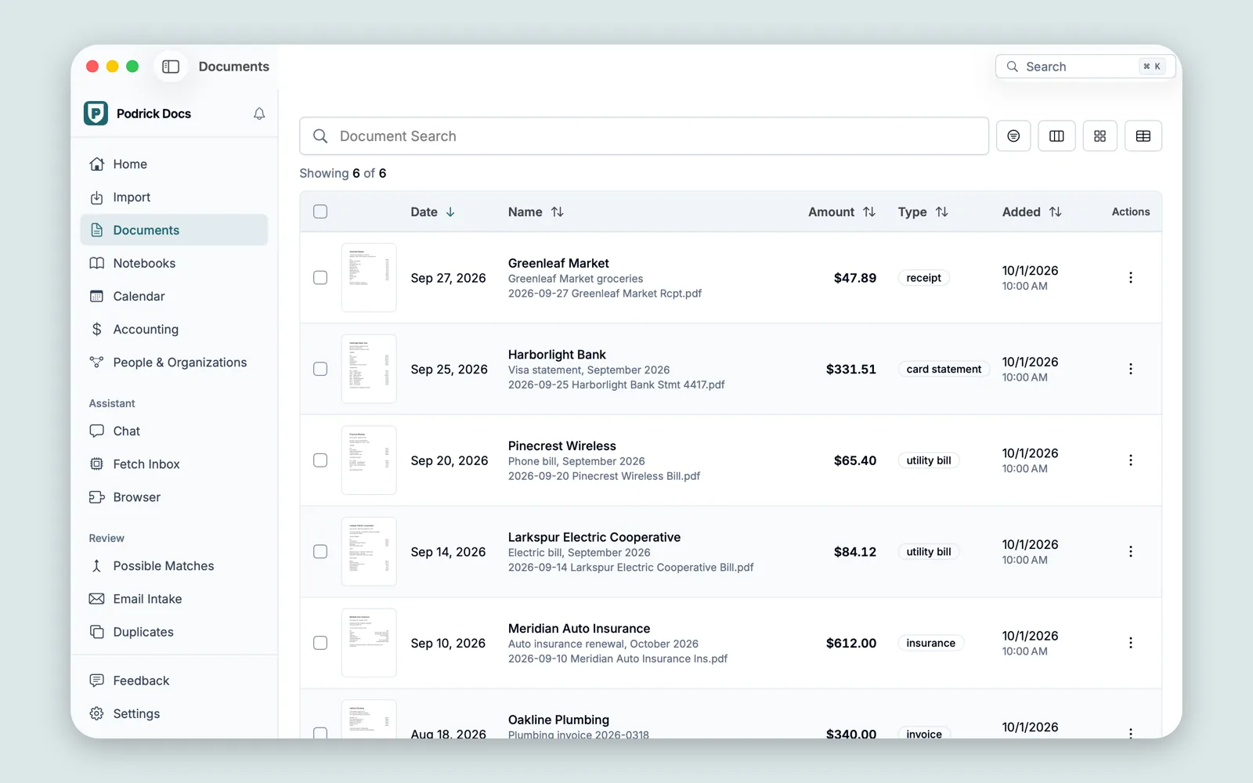Screen dimensions: 1253x783
Task: Open Possible Matches review
Action: click(174, 565)
